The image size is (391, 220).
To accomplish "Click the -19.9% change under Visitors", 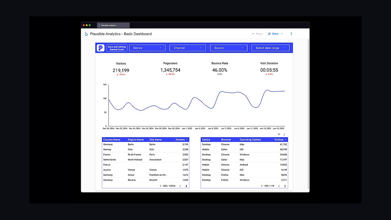I will point(121,75).
